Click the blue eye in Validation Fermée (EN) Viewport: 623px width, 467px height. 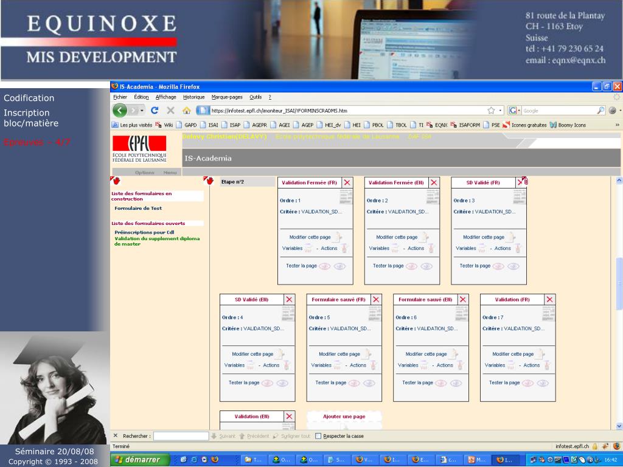(x=426, y=266)
